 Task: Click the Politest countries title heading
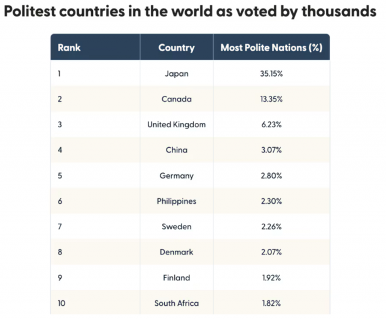tap(193, 13)
